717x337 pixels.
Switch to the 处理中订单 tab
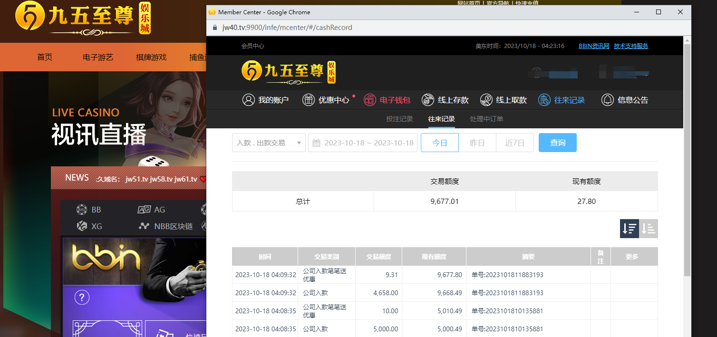click(x=486, y=119)
